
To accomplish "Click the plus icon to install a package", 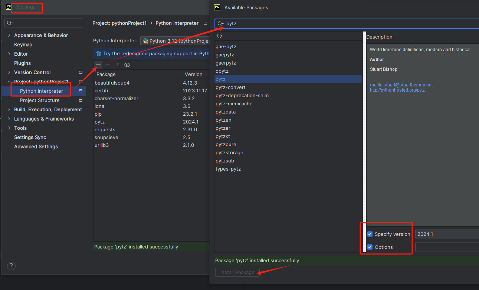I will click(x=98, y=65).
